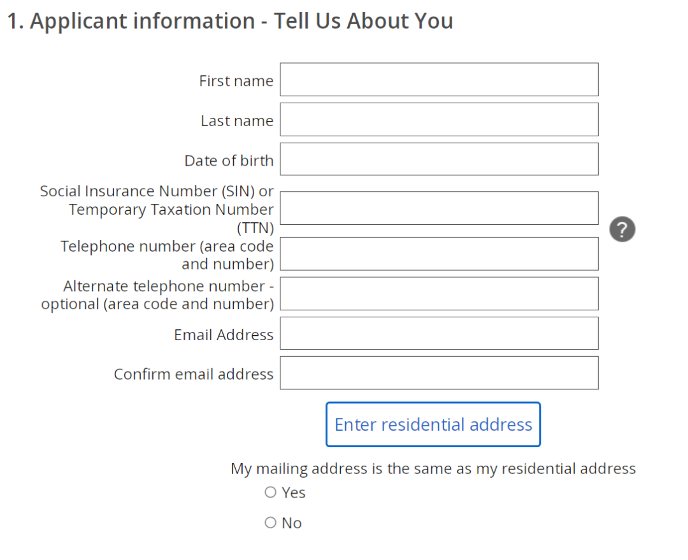Viewport: 688px width, 560px height.
Task: Click the Last name label
Action: 237,120
